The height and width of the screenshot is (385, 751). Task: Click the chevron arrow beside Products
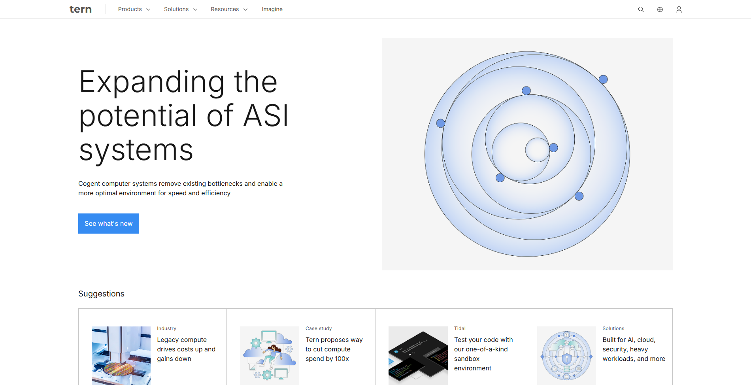tap(148, 9)
